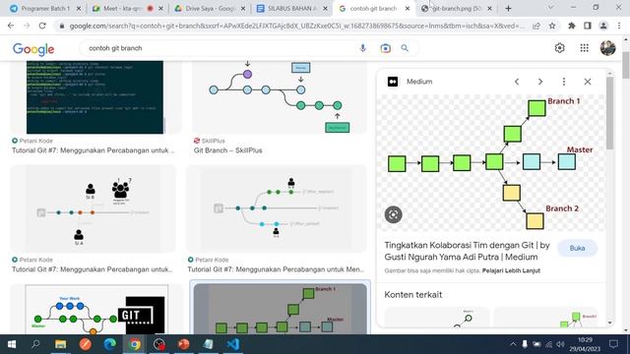
Task: Share this page icon in address bar
Action: click(536, 26)
